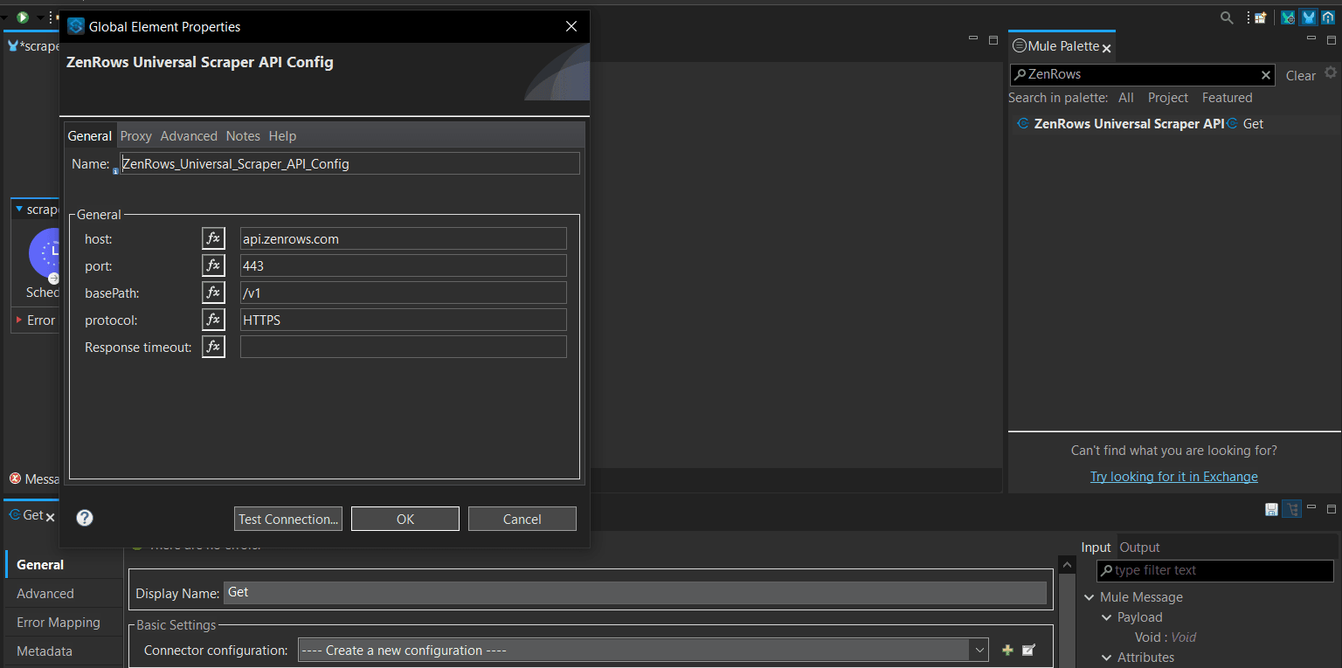
Task: Select the Input tab
Action: tap(1096, 547)
